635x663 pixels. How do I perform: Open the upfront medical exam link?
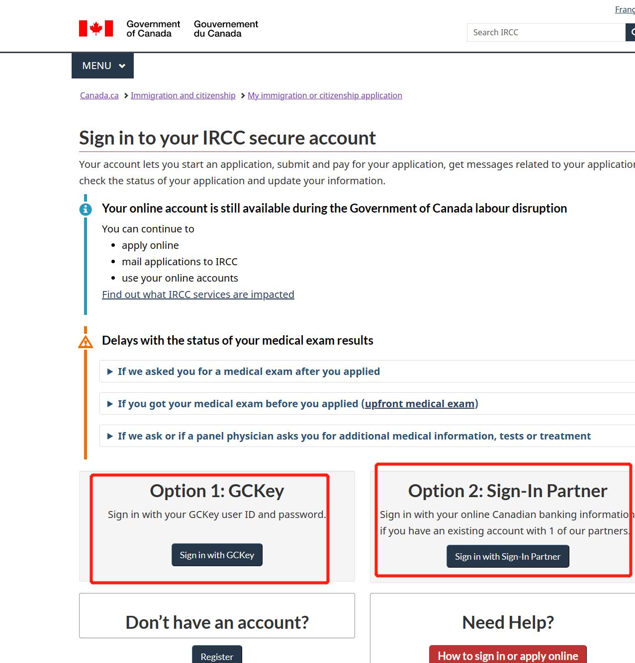click(x=420, y=404)
